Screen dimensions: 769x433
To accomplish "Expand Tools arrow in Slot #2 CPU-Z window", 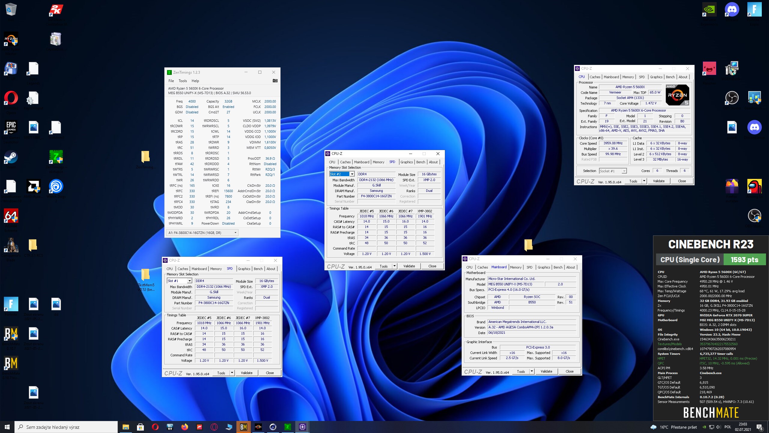I will click(394, 266).
